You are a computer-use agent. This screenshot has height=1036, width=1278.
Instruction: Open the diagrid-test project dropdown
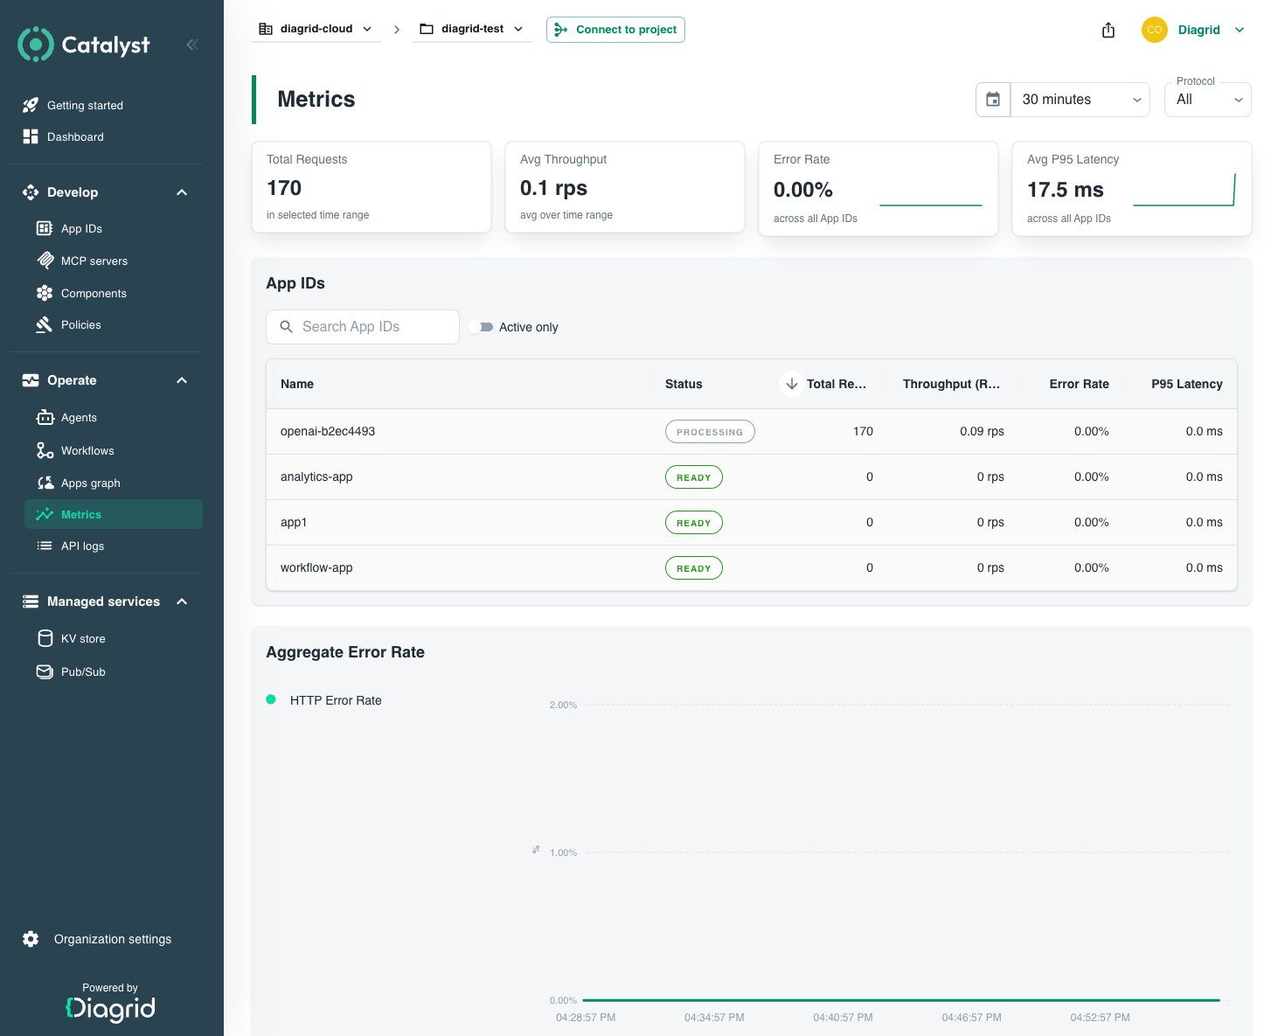[472, 29]
